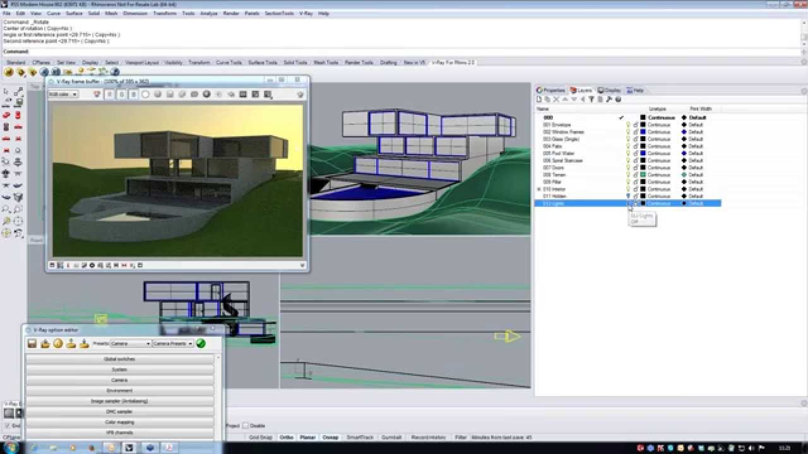Click gold coin icon in V-Ray option editor
This screenshot has width=808, height=454.
58,344
